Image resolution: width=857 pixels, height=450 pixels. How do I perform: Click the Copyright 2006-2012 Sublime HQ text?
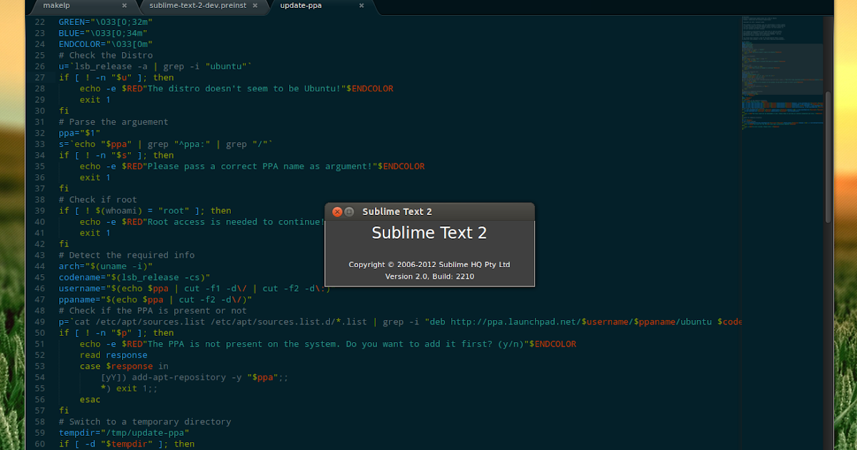(x=428, y=264)
